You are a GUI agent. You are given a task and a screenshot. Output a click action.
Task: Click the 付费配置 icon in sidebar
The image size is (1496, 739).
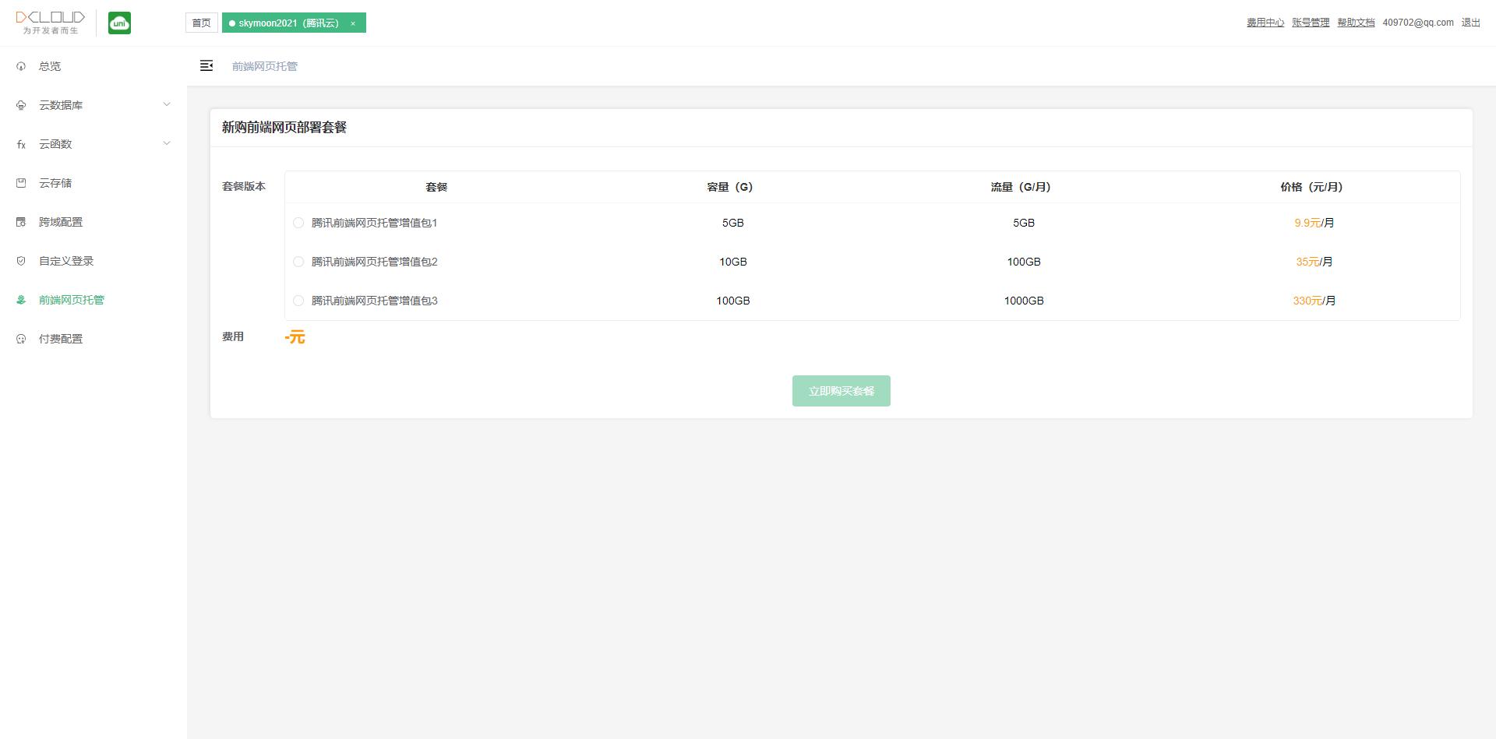pyautogui.click(x=21, y=339)
